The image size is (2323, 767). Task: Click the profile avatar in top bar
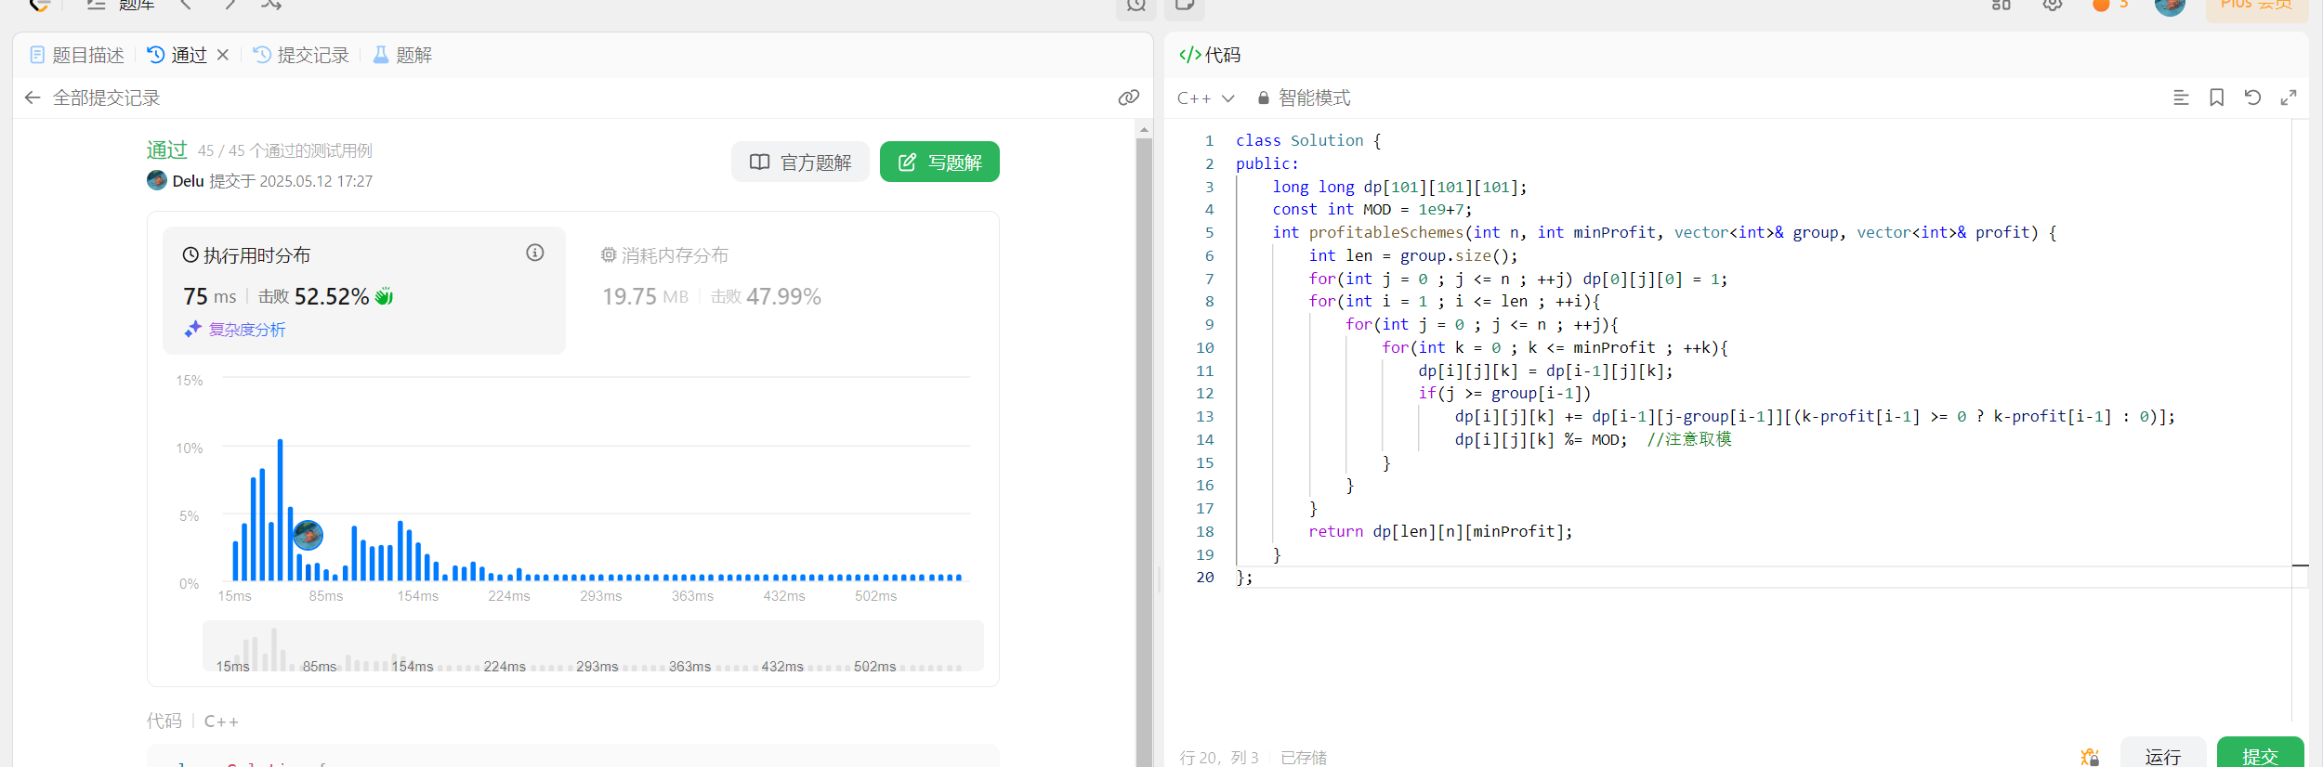click(2170, 5)
